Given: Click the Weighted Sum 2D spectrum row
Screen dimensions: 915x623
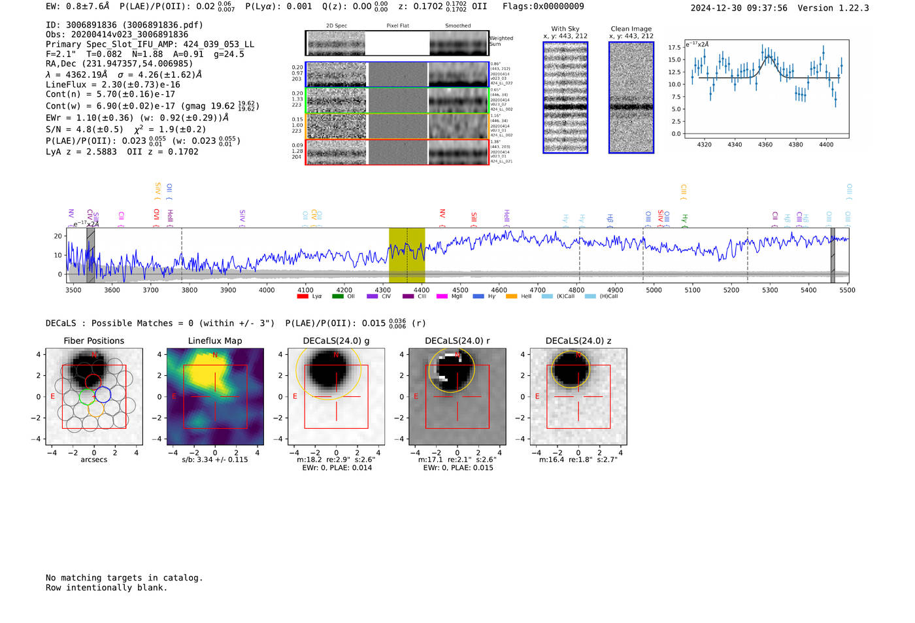Looking at the screenshot, I should pos(397,43).
